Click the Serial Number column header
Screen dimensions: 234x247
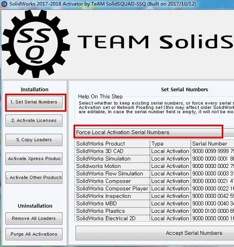(x=213, y=144)
